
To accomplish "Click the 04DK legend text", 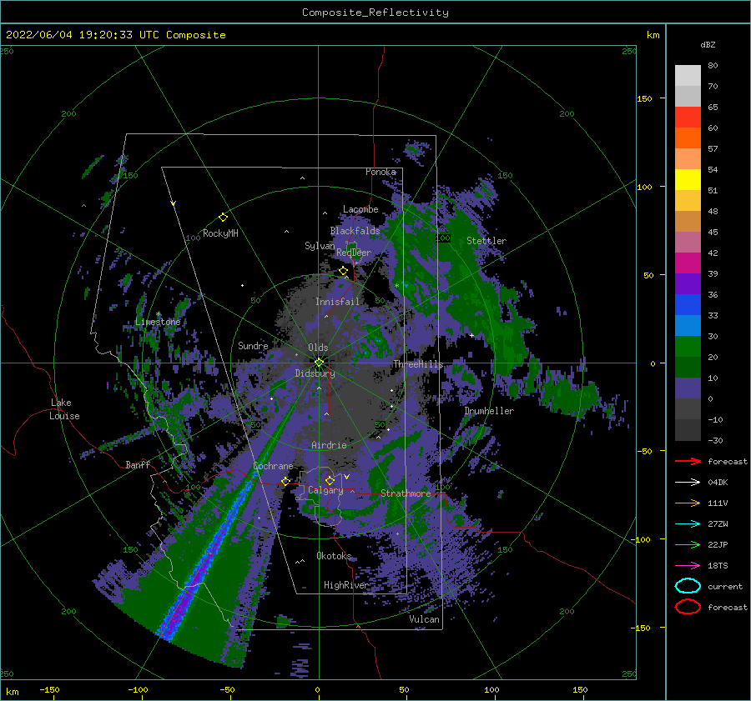I will pyautogui.click(x=718, y=482).
